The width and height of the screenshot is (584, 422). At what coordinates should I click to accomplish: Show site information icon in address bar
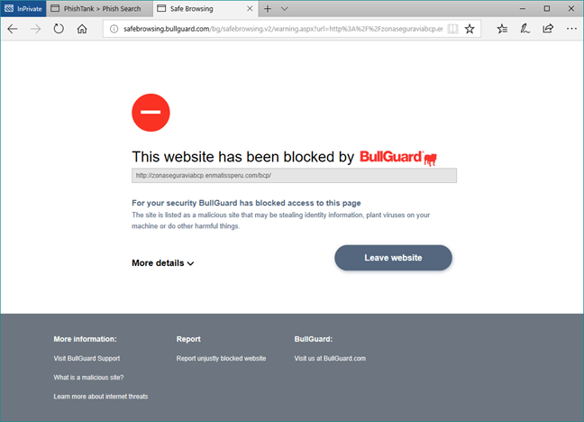[114, 29]
